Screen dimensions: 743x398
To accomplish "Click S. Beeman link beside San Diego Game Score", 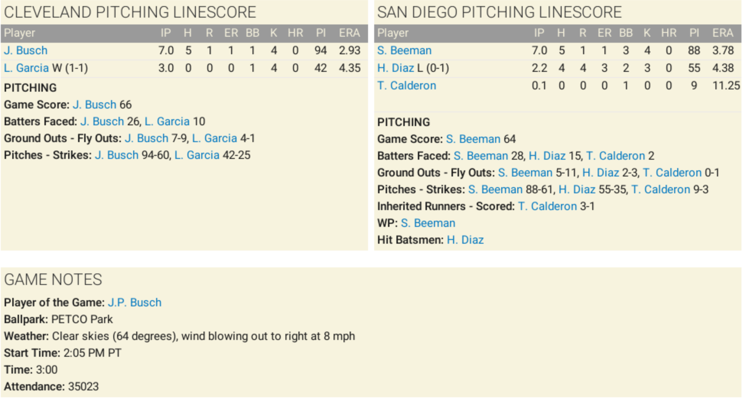I will click(473, 139).
